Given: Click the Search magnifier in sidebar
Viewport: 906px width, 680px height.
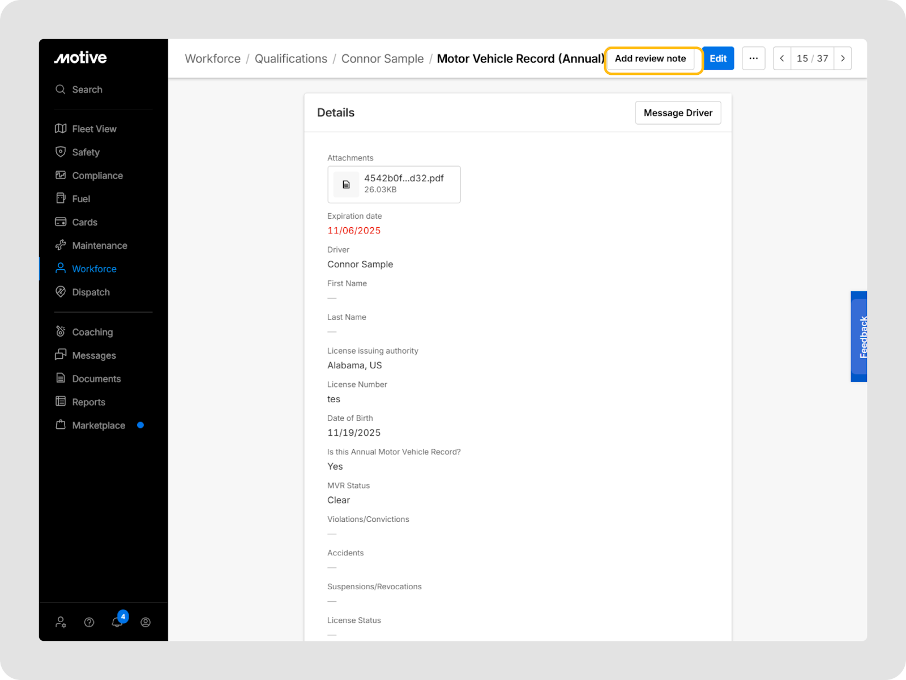Looking at the screenshot, I should pos(61,90).
